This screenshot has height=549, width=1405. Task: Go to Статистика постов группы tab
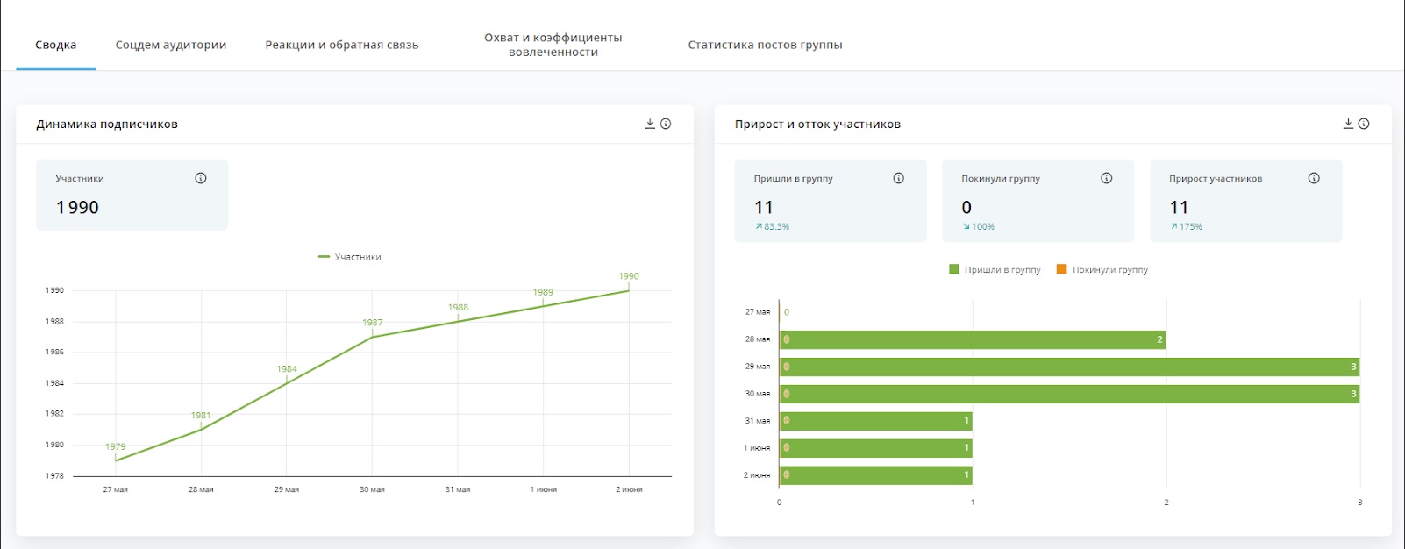(x=765, y=45)
